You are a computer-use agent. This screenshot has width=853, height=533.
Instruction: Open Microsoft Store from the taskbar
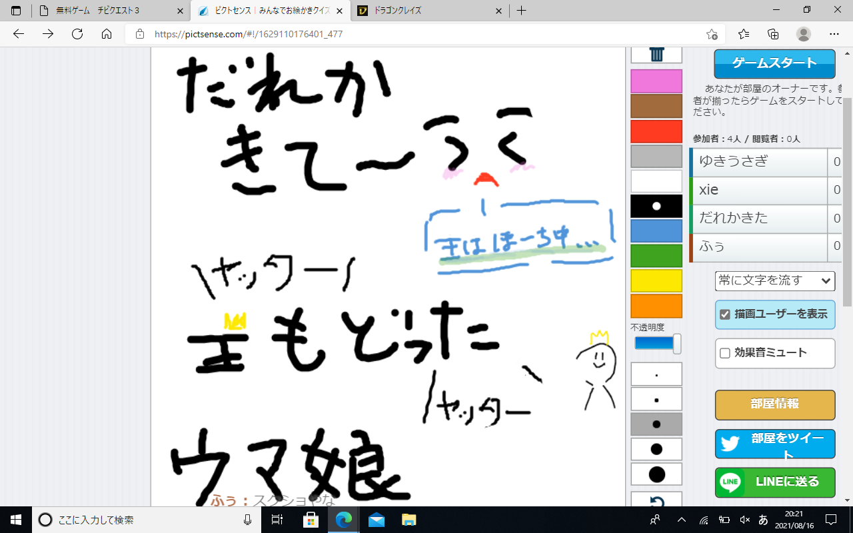(311, 520)
